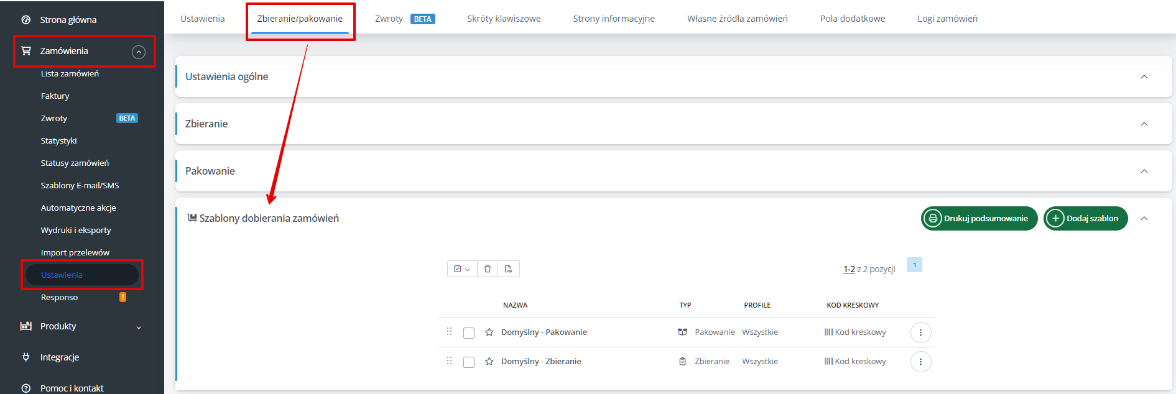Viewport: 1176px width, 394px height.
Task: Click the Zamówienia cart icon
Action: (x=25, y=51)
